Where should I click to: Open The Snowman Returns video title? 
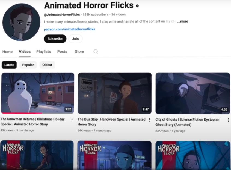(x=33, y=122)
